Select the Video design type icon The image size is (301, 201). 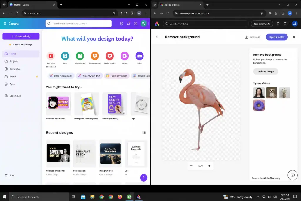[x=125, y=56]
